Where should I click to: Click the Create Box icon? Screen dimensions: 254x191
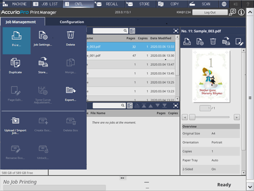[43, 124]
